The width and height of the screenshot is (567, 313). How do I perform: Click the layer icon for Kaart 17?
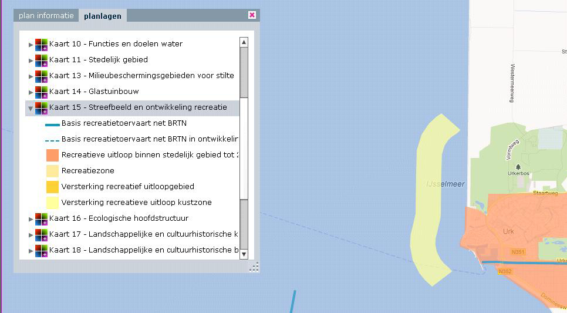point(41,234)
